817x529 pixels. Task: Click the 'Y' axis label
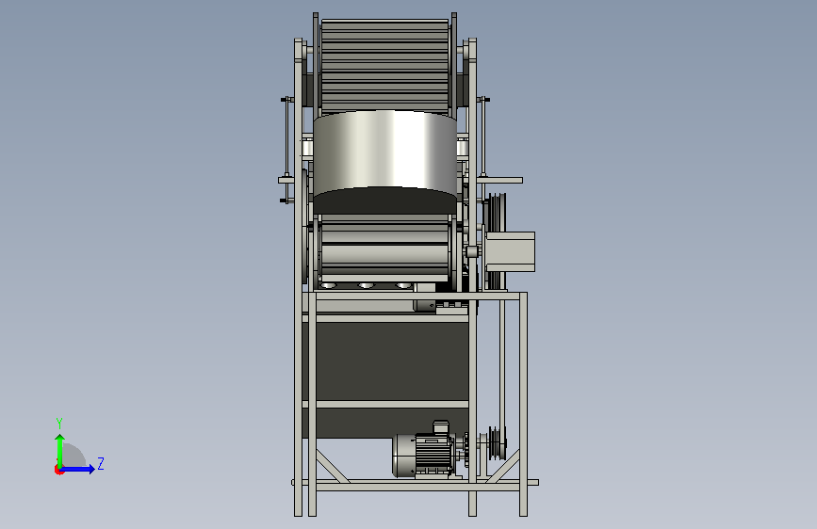pos(59,424)
